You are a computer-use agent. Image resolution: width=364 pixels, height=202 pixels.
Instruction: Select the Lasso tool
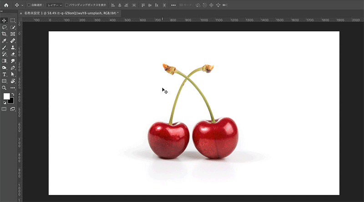point(4,27)
